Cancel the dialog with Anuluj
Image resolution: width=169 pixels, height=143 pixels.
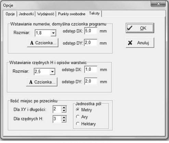pos(140,43)
